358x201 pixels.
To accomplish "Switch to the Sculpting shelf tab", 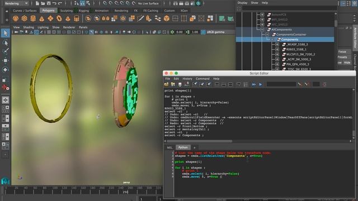I will [66, 11].
